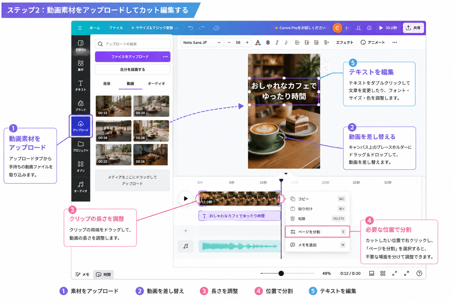Viewport: 454px width, 302px height.
Task: Switch to the 画像 tab
Action: tap(107, 84)
